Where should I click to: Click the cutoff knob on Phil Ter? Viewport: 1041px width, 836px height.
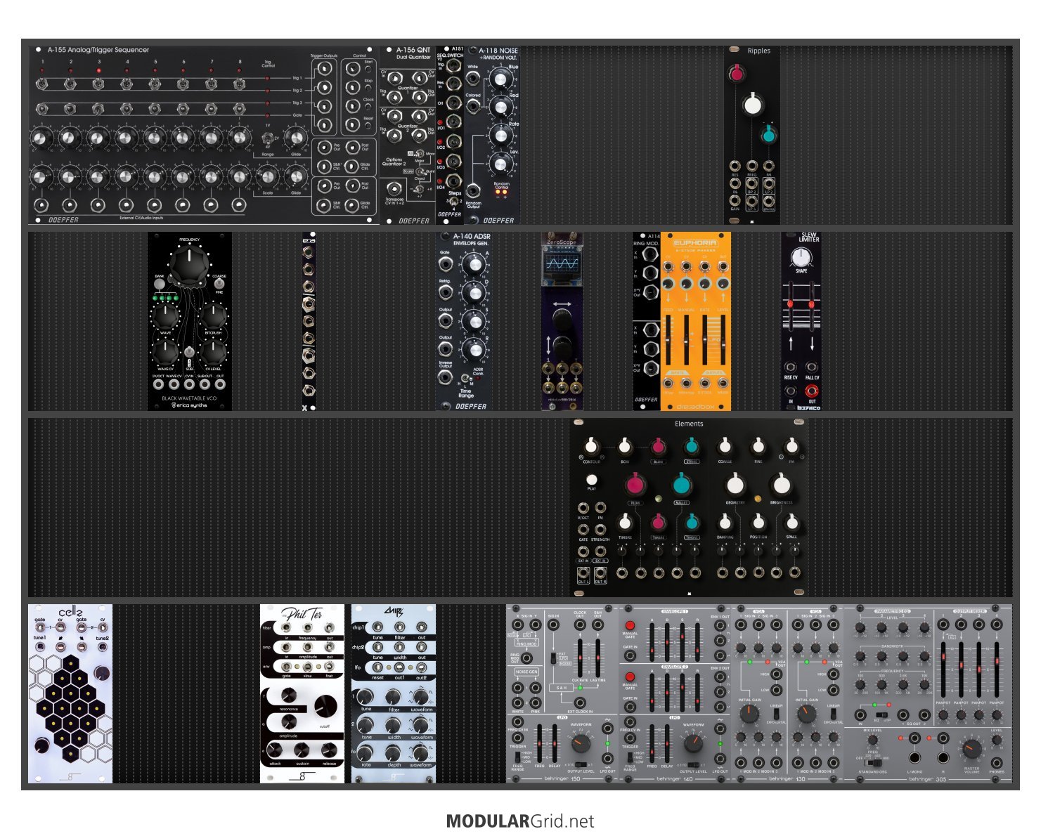pyautogui.click(x=325, y=706)
